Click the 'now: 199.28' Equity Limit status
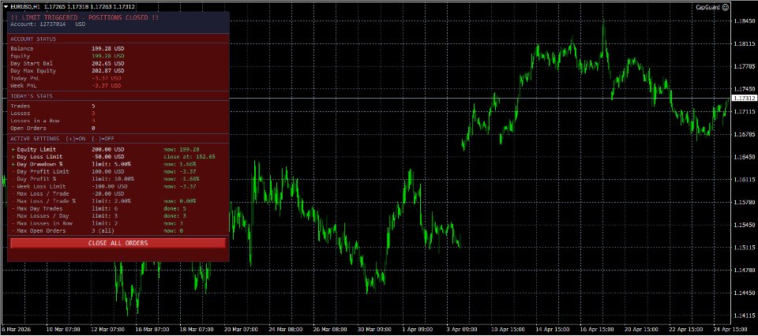This screenshot has width=758, height=336. point(182,150)
